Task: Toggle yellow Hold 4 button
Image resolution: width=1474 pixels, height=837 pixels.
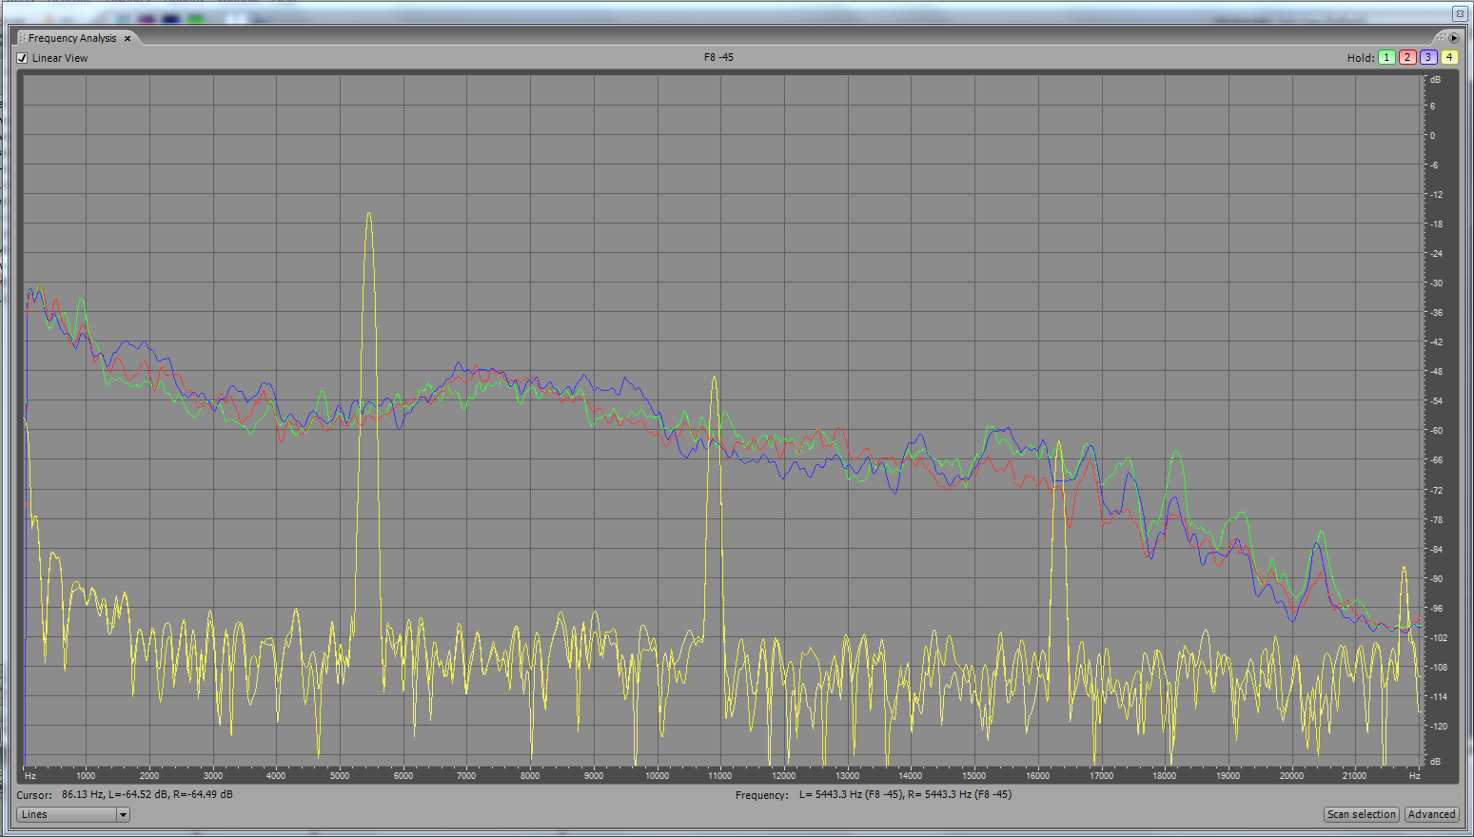Action: click(x=1449, y=57)
